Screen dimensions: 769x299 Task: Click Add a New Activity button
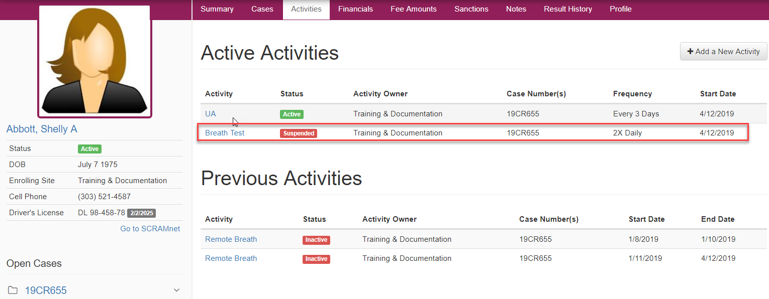(723, 52)
